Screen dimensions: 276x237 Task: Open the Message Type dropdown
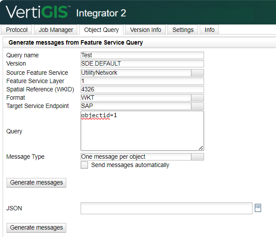(x=198, y=157)
